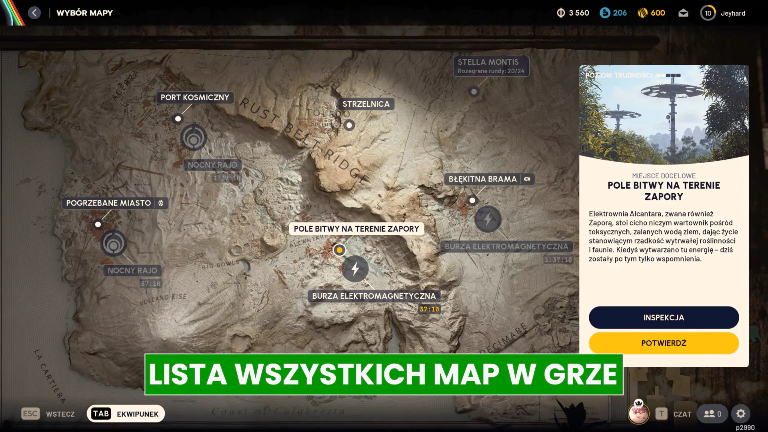Image resolution: width=768 pixels, height=432 pixels.
Task: Open the CZAT chat panel
Action: [683, 414]
